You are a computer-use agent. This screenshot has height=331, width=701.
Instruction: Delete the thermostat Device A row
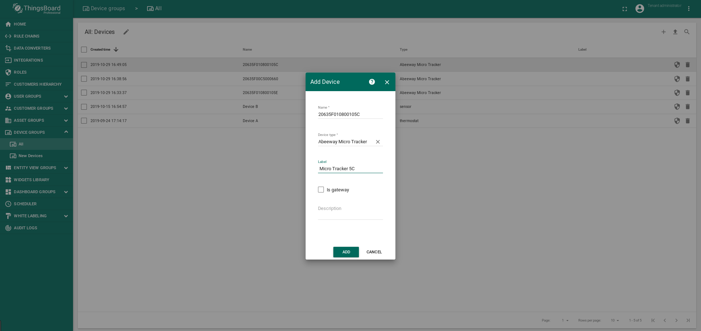(x=687, y=121)
